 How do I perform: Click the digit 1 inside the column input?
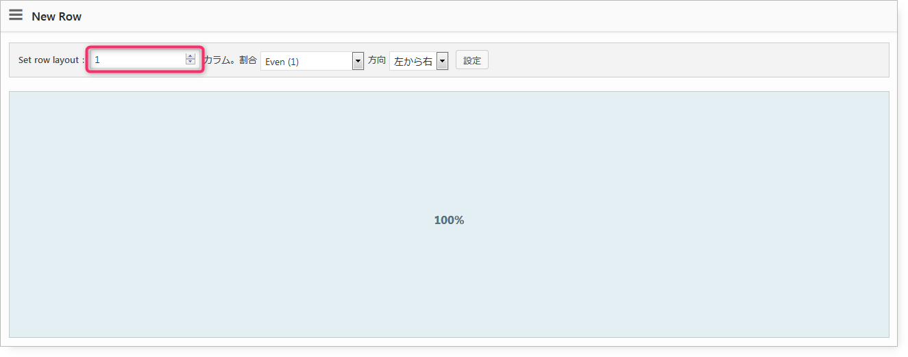[x=97, y=60]
